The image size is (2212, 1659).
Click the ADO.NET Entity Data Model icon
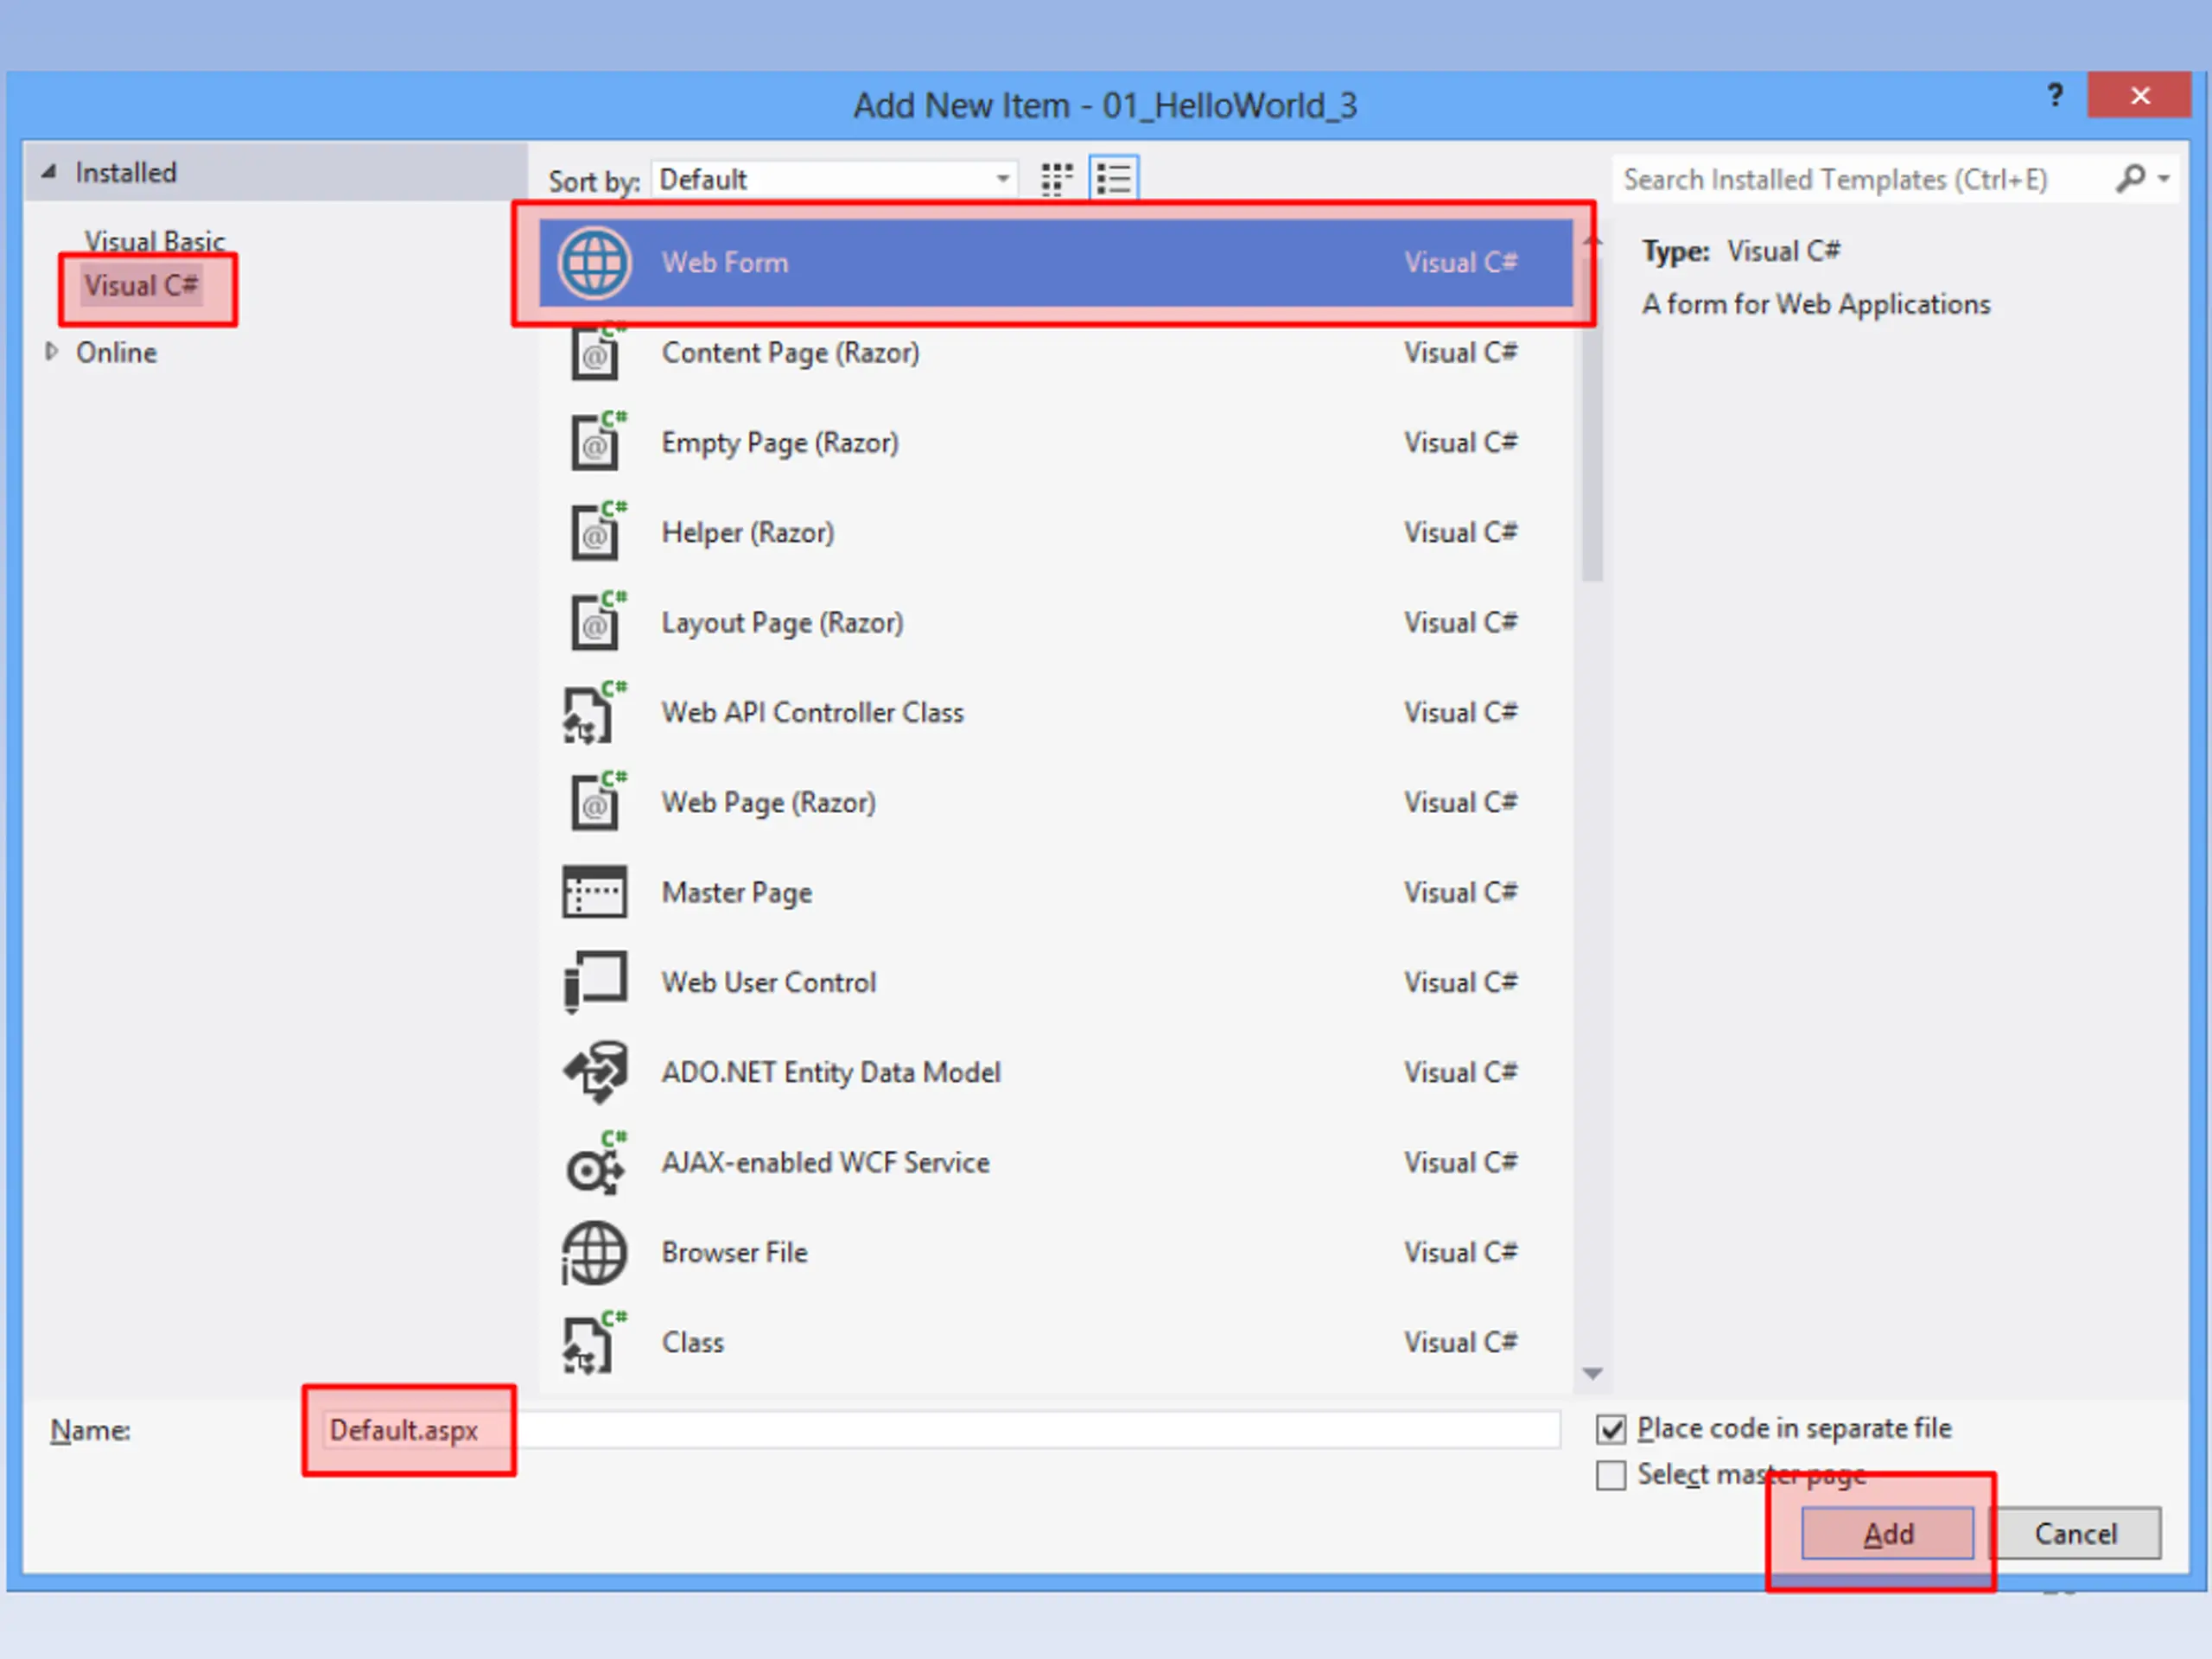click(x=595, y=1072)
